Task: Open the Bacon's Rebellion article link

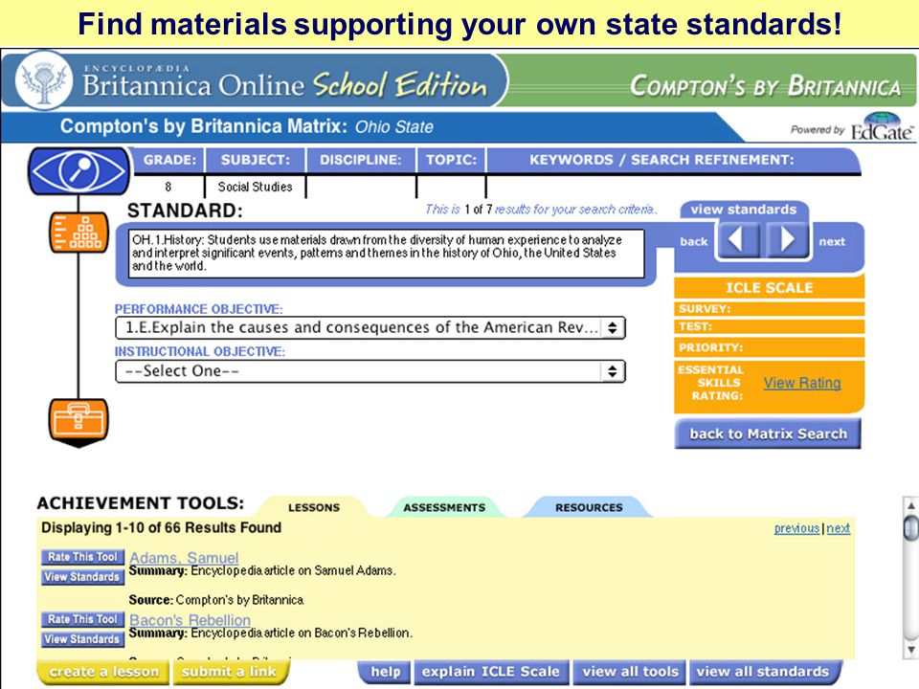Action: tap(190, 620)
